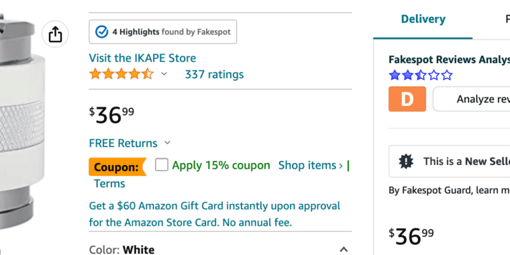Visit the IKAPE Store link
This screenshot has height=255, width=510.
(142, 58)
